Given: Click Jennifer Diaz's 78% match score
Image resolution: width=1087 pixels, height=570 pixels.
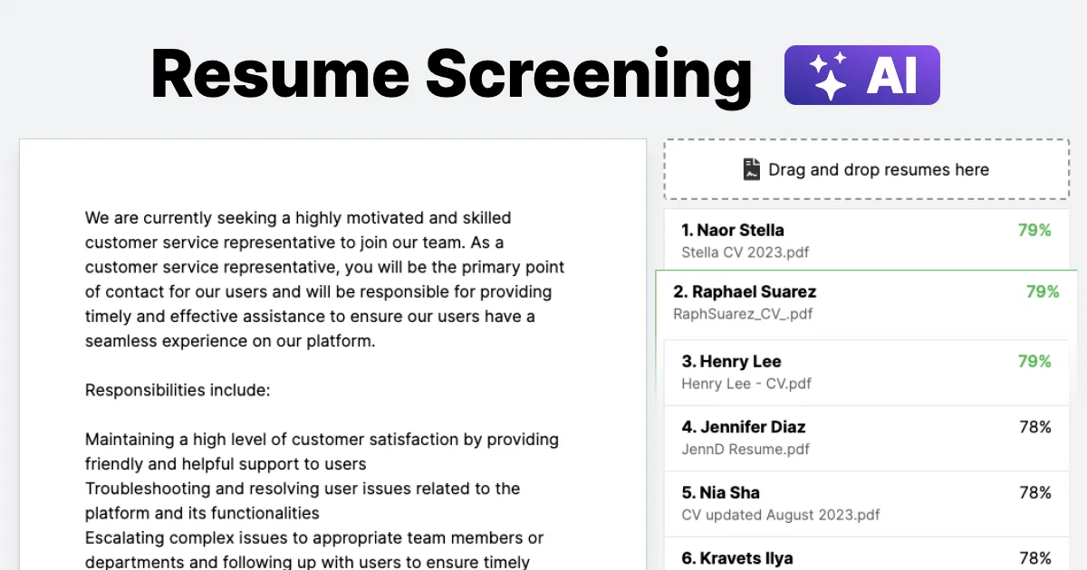Looking at the screenshot, I should pyautogui.click(x=1035, y=427).
